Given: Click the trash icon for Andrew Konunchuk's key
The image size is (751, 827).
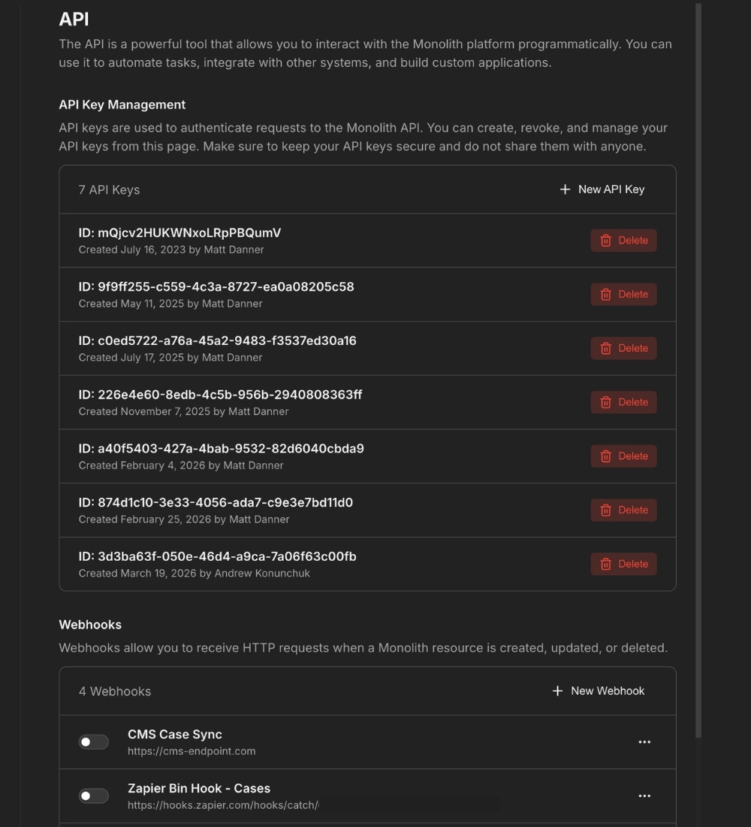Looking at the screenshot, I should 606,564.
